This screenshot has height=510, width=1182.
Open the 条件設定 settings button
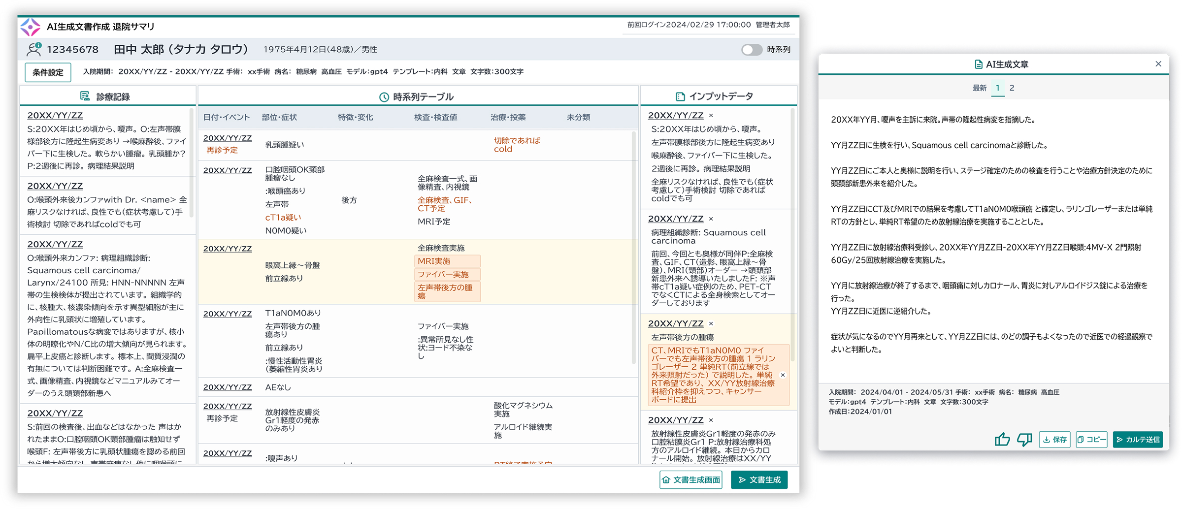pos(48,72)
